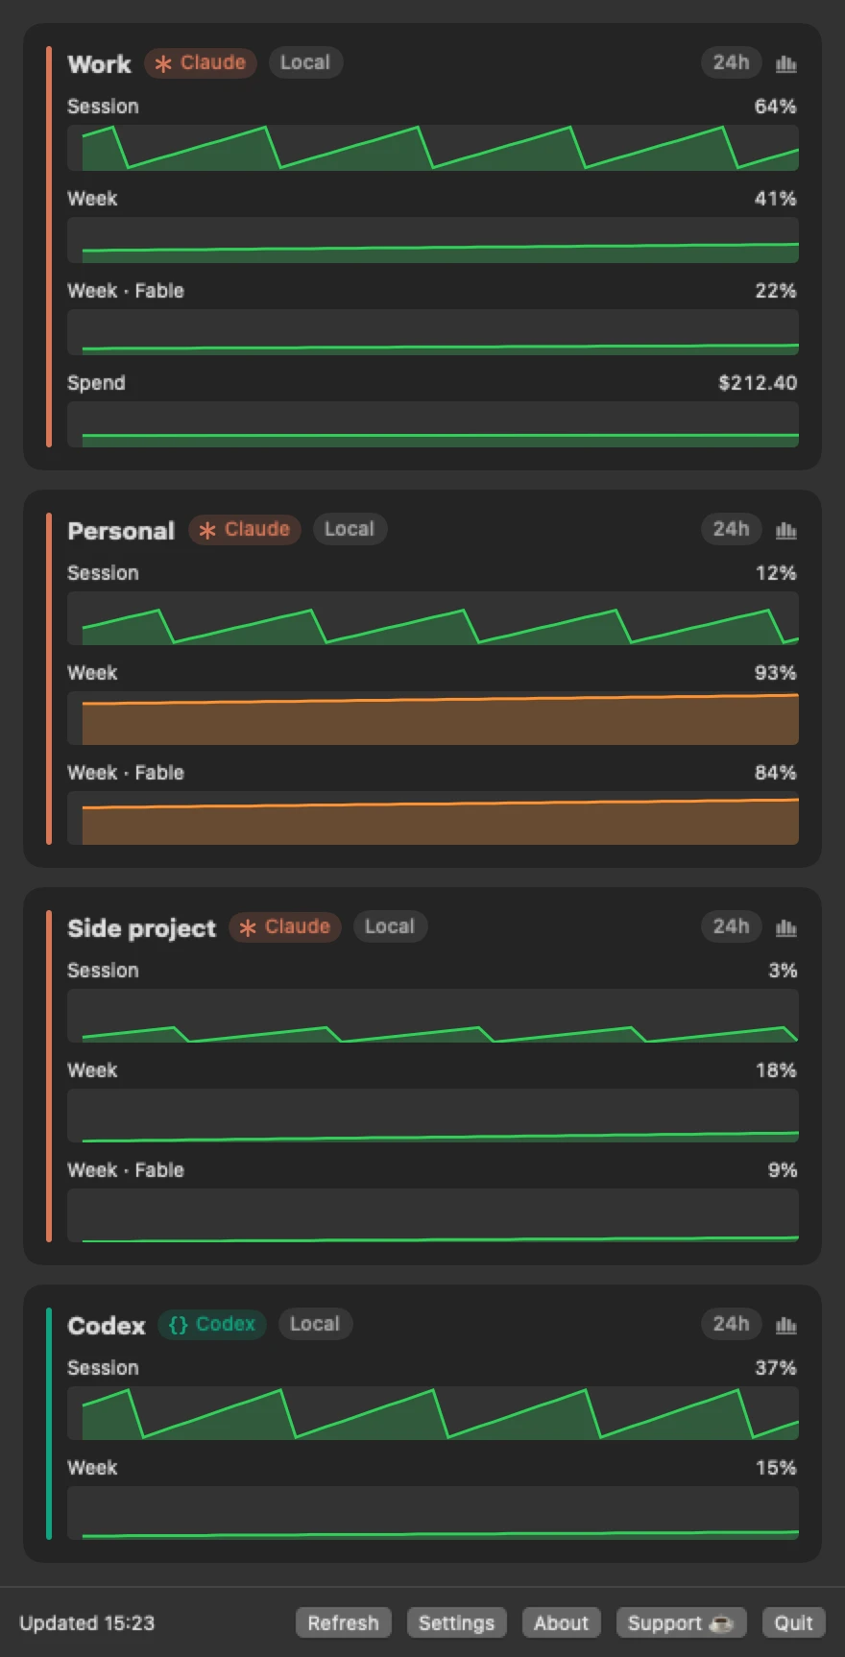Click the Refresh button

point(343,1622)
